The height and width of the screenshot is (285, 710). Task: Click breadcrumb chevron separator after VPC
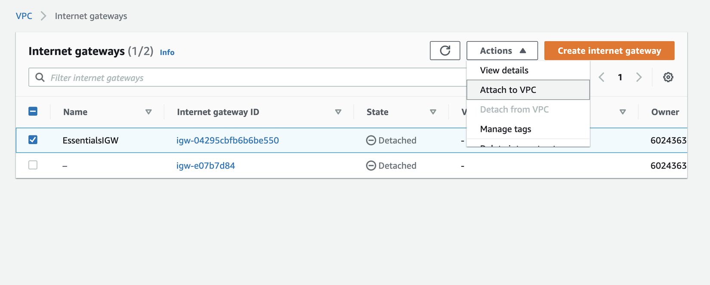[x=43, y=16]
